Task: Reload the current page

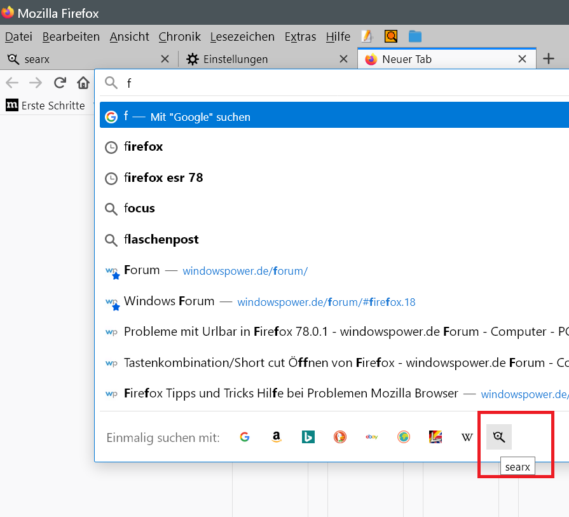Action: point(60,83)
